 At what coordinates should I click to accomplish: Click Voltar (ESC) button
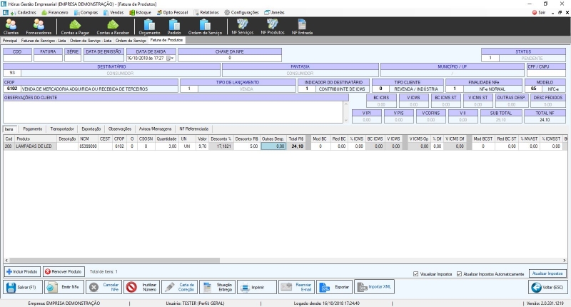547,287
